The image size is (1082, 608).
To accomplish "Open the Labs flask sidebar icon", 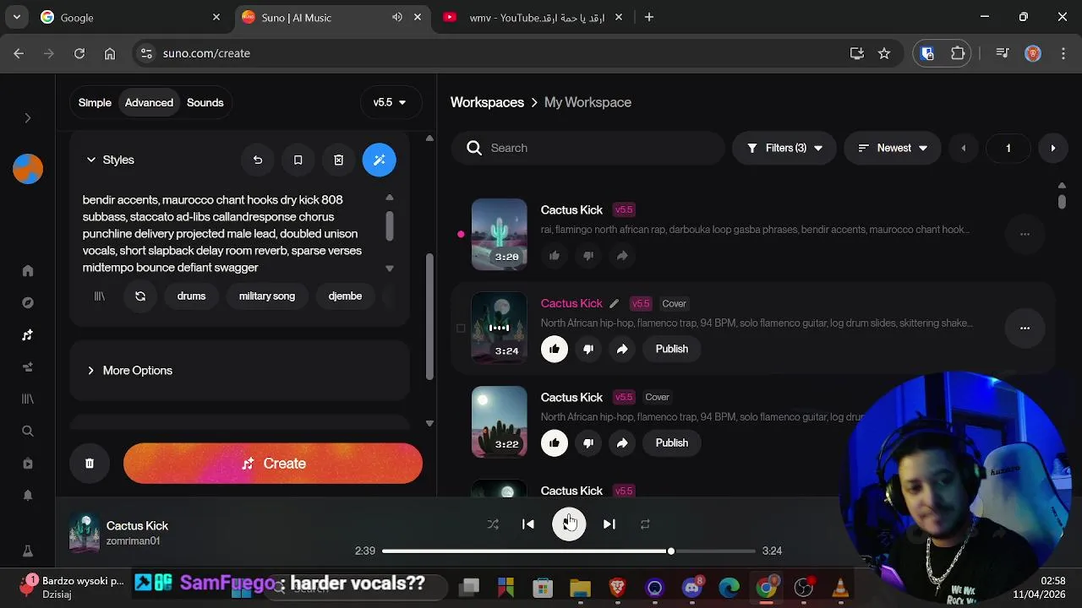I will [x=28, y=551].
